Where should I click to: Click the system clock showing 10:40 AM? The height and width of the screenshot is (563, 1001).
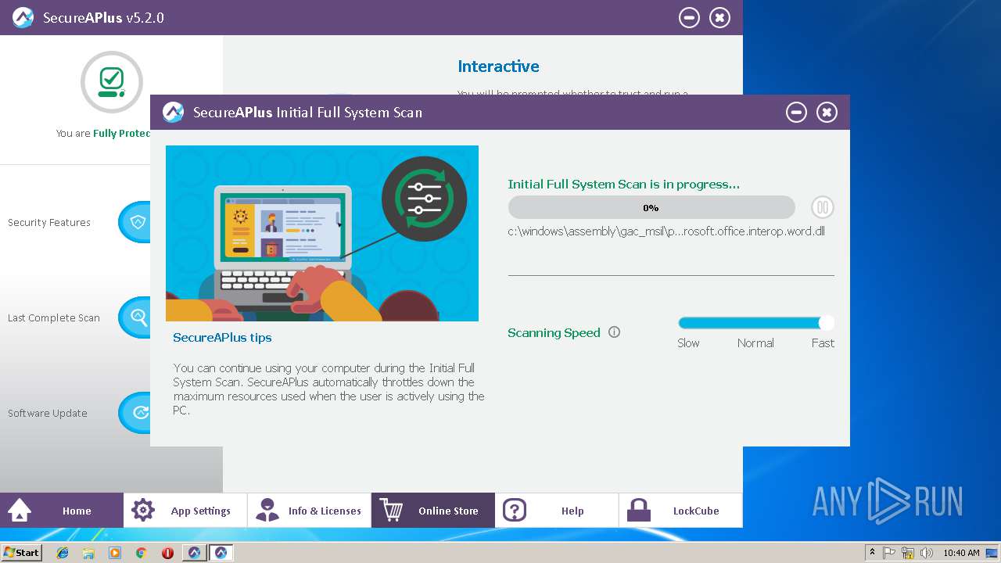(961, 553)
